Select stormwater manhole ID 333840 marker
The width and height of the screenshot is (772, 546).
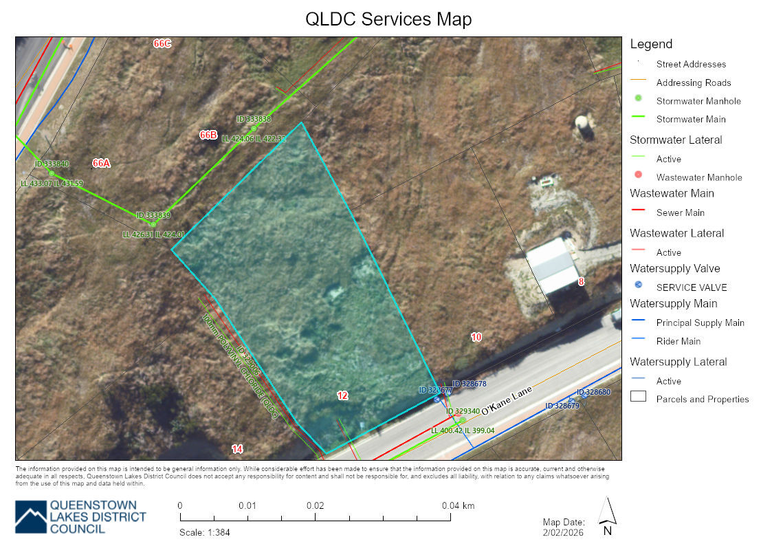(x=52, y=173)
